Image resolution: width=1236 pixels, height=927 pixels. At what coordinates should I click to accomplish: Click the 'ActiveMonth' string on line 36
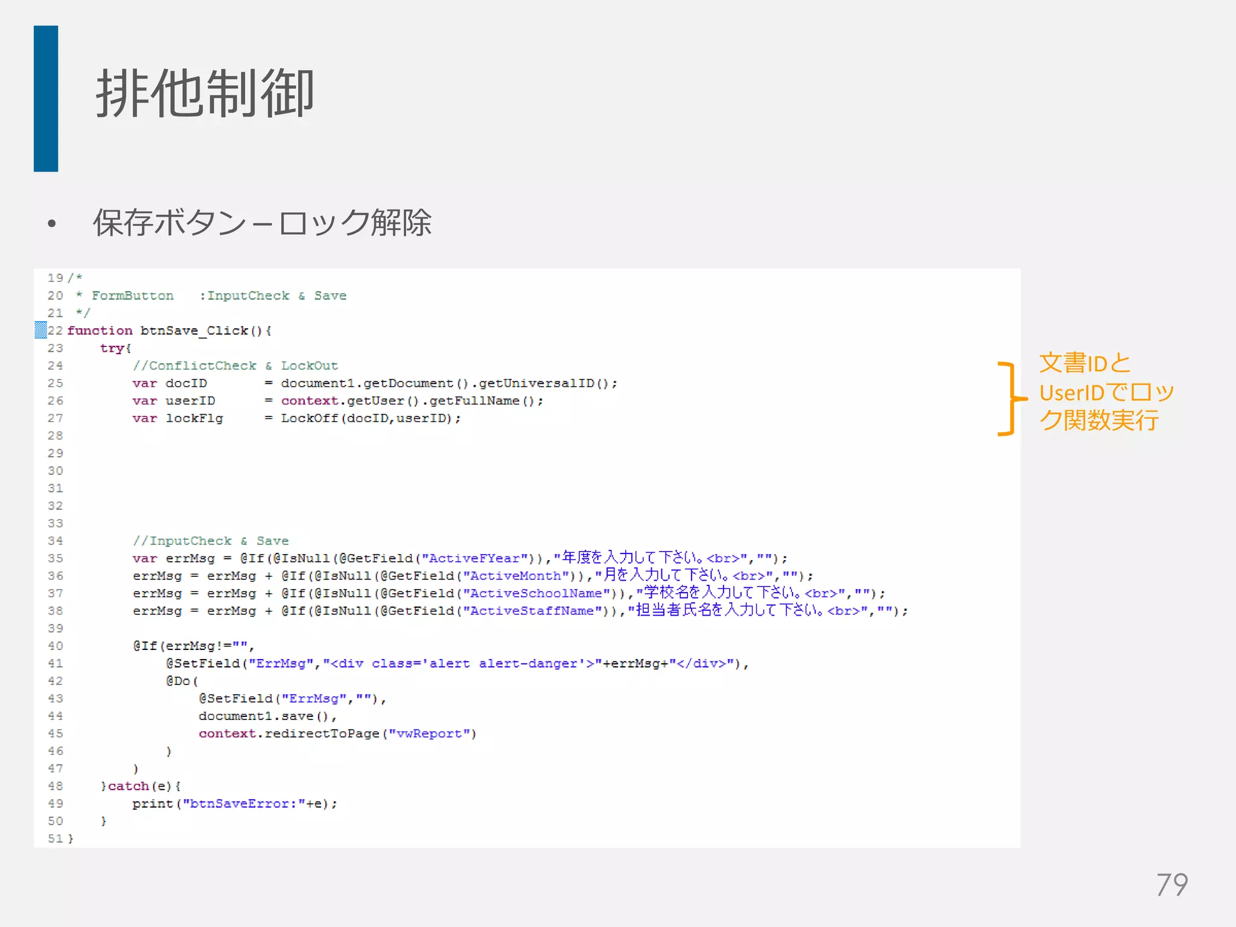click(x=515, y=576)
